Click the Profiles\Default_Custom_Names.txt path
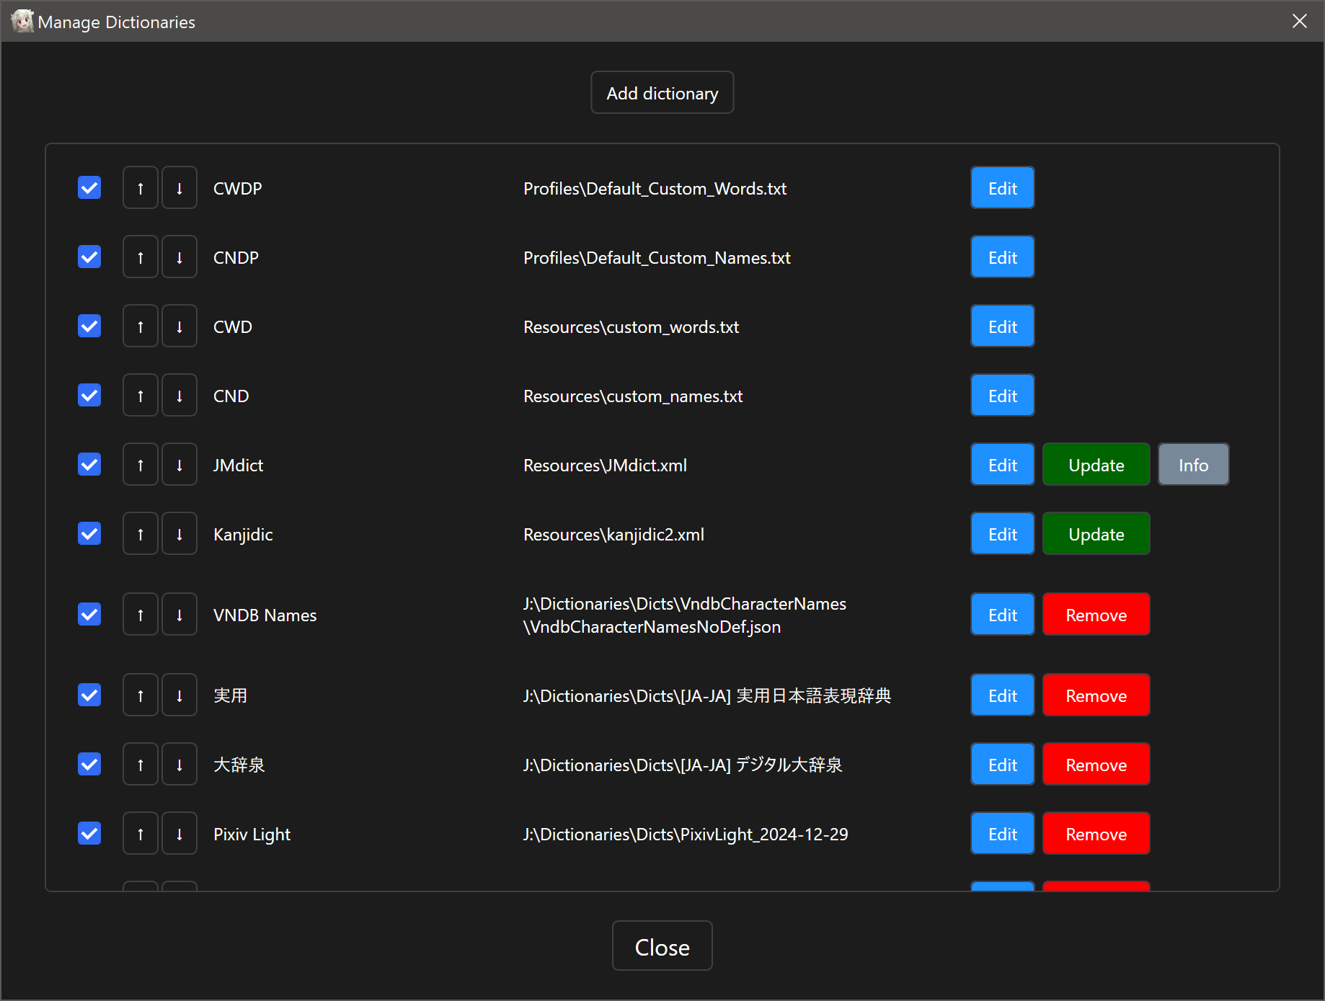 pyautogui.click(x=657, y=258)
